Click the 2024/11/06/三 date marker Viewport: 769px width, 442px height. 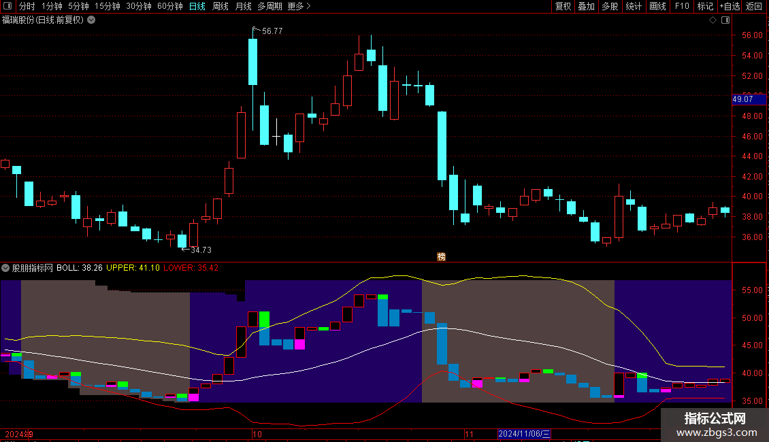point(524,434)
